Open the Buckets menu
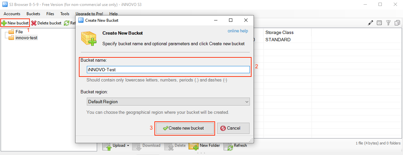 click(x=33, y=14)
